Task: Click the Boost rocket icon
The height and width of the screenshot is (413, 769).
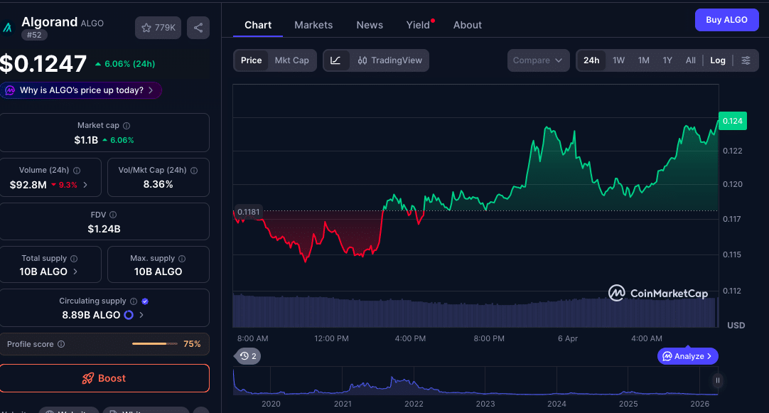Action: pos(88,377)
